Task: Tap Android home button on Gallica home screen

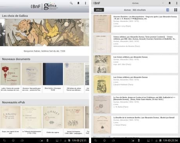Action: 13,141
